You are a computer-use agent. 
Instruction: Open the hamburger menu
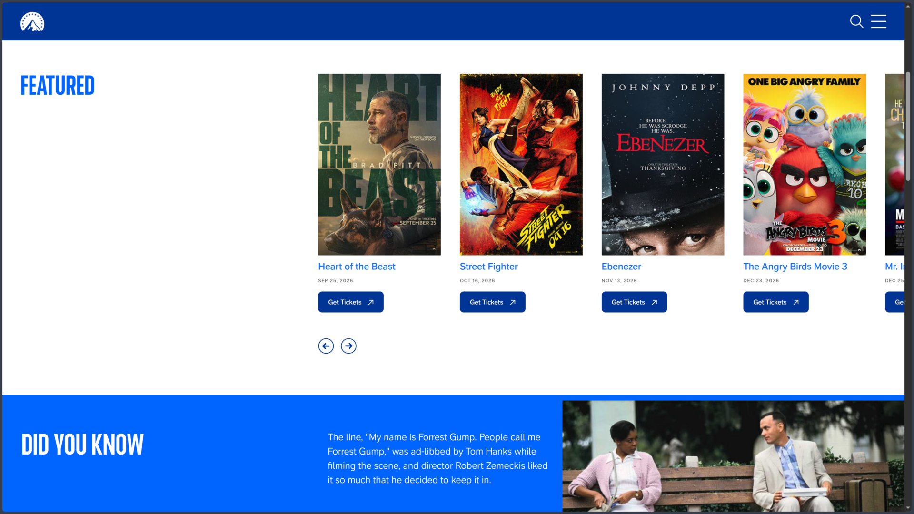879,21
